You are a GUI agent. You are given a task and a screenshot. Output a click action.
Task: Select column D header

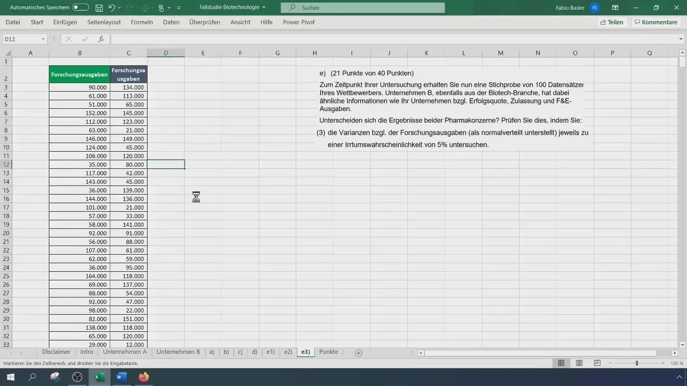(166, 53)
